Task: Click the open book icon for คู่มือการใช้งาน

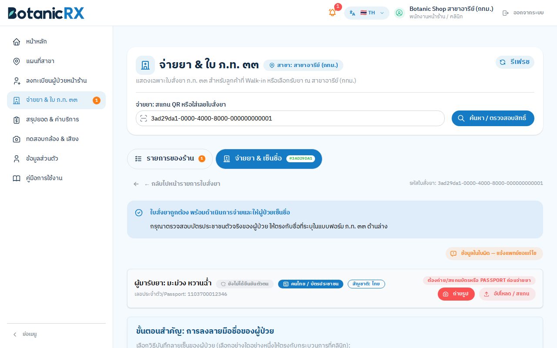Action: pos(17,178)
